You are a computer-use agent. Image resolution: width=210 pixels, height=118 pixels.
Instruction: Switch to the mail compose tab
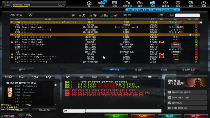click(48, 77)
